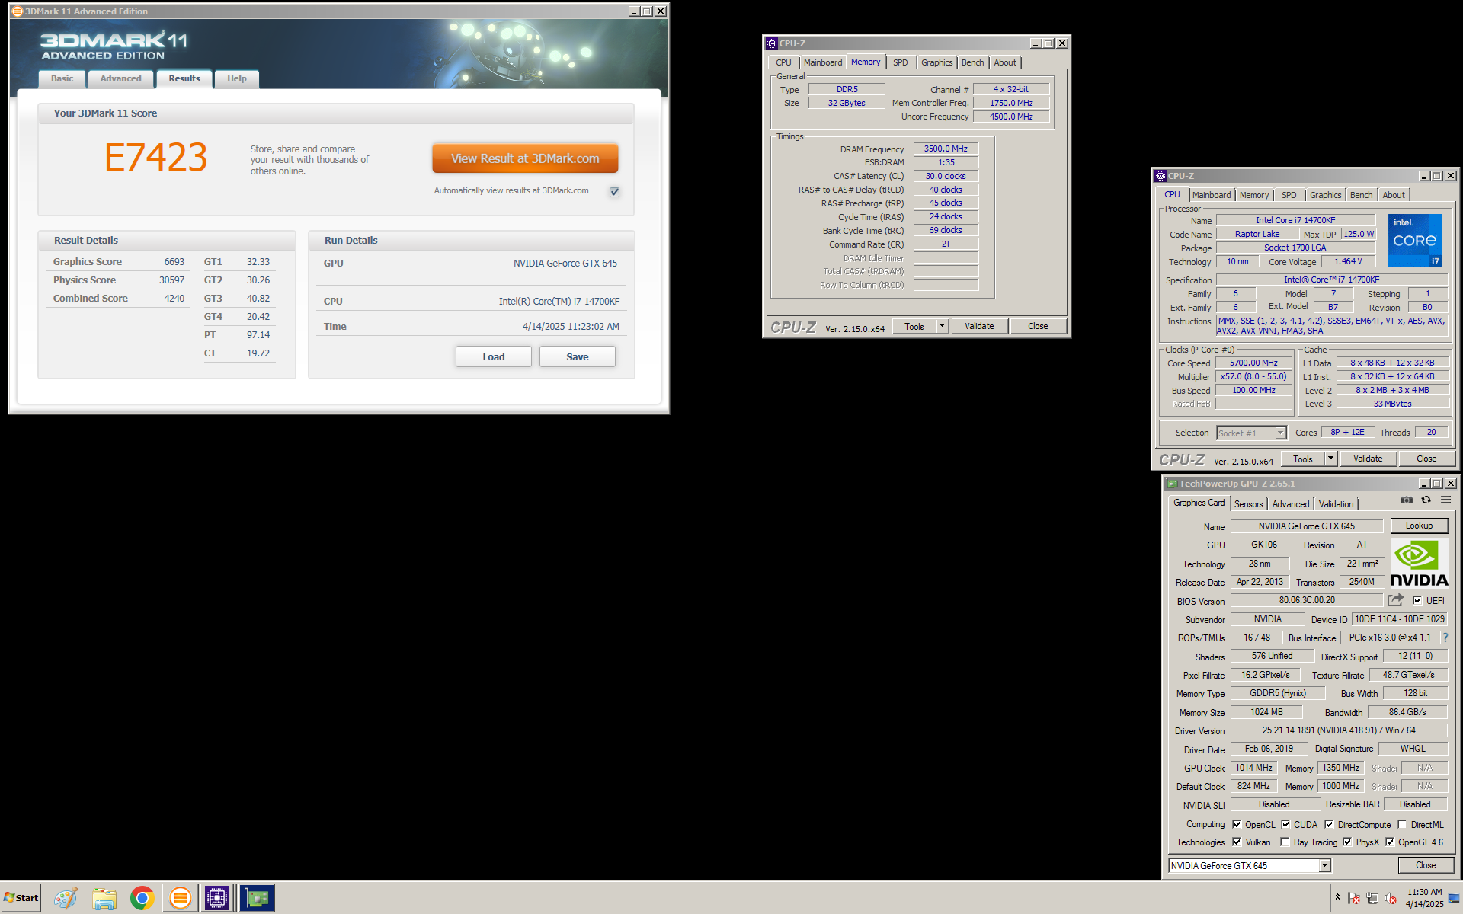Open the Sensors tab in GPU-Z
Viewport: 1463px width, 914px height.
point(1248,504)
